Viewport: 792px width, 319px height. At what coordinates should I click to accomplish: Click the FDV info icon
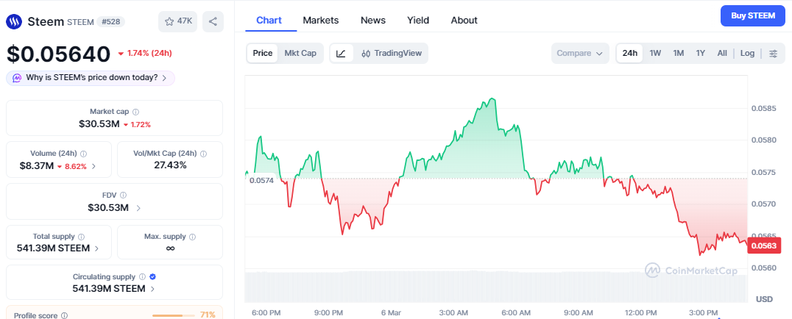click(123, 195)
